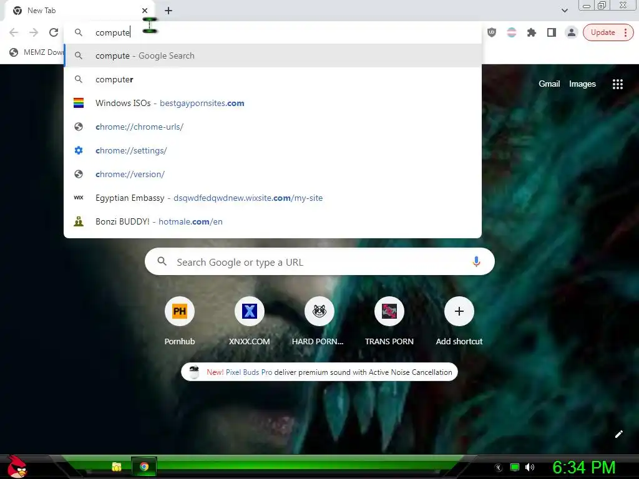Reload the current page
The image size is (639, 479).
[54, 32]
